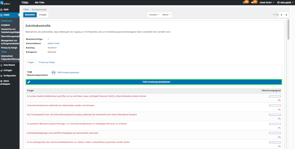Click progress bar of first question row
295x149 pixels.
(275, 96)
